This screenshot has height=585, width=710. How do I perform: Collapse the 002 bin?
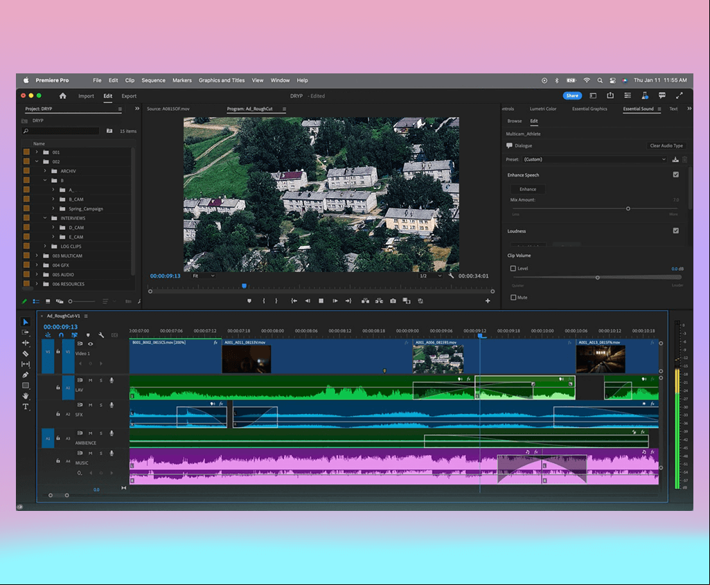click(37, 161)
